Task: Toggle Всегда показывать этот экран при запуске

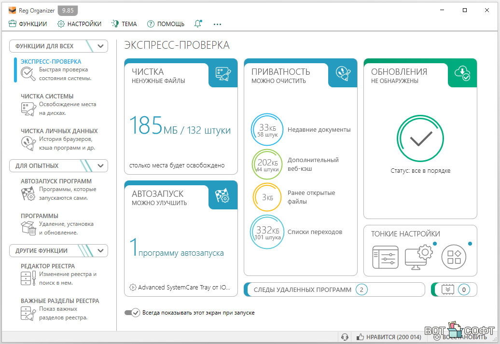Action: [x=132, y=313]
